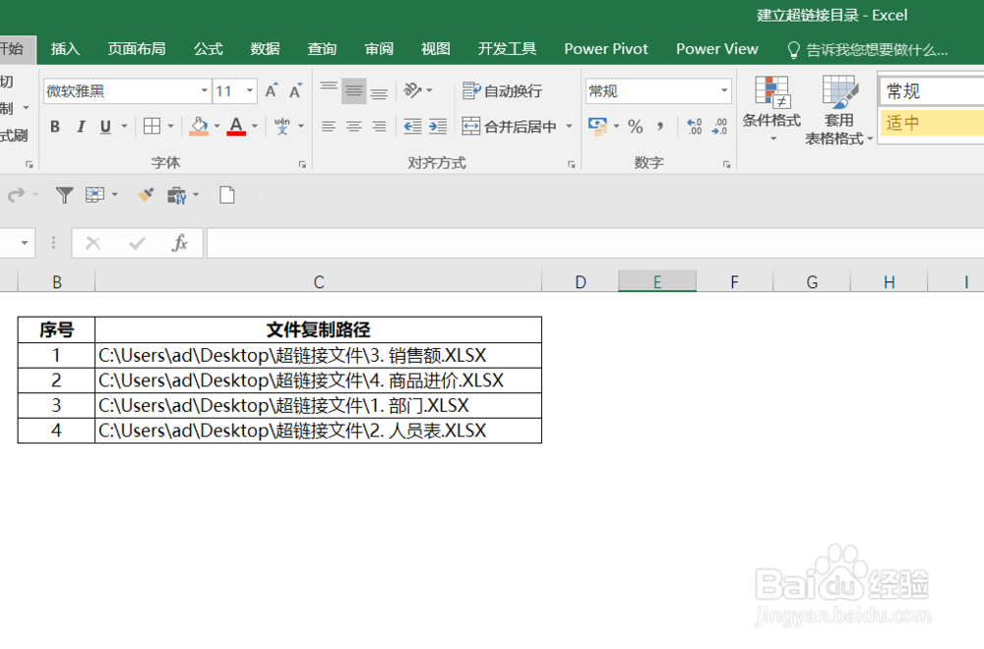Select cell with 1. 部门.XLSX path

click(318, 406)
